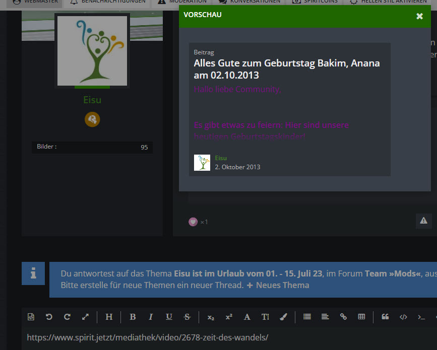Toggle underline formatting
437x350 pixels.
[x=169, y=317]
